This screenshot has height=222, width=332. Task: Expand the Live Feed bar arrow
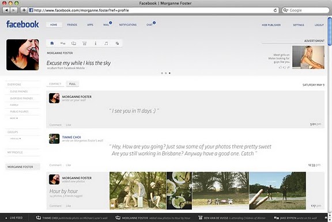pos(6,218)
